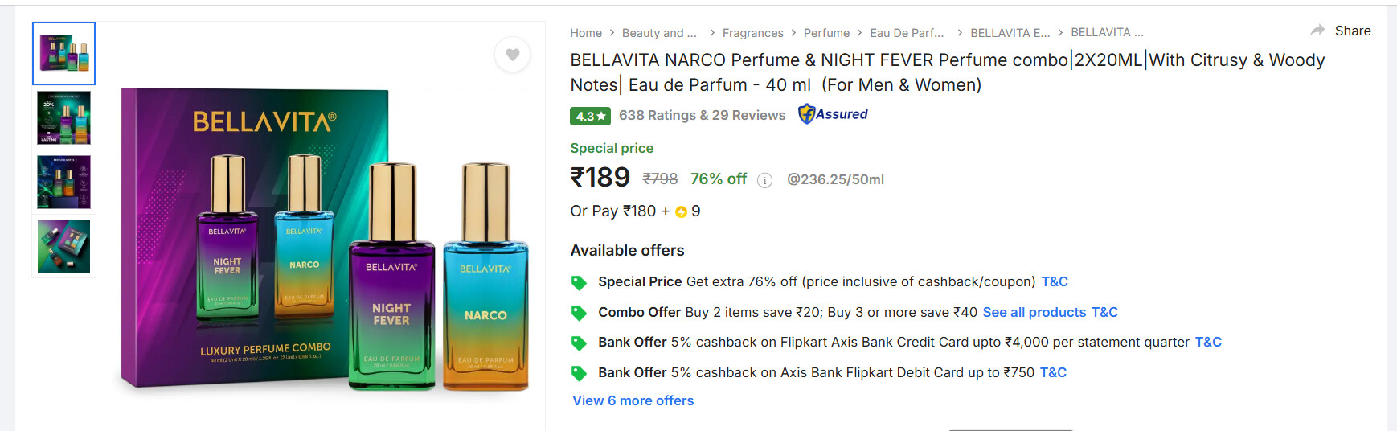Image resolution: width=1397 pixels, height=431 pixels.
Task: Open 638 Ratings & 29 Reviews
Action: tap(702, 115)
